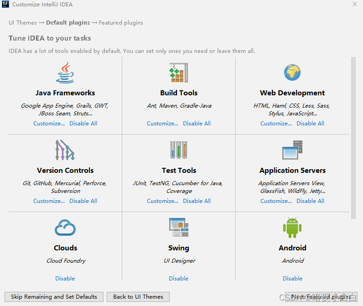Viewport: 363px width, 306px height.
Task: Click 'UI Designer' description text
Action: click(x=179, y=261)
